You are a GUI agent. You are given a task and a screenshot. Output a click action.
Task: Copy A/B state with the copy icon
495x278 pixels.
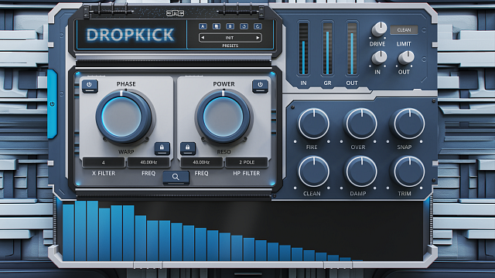(217, 26)
